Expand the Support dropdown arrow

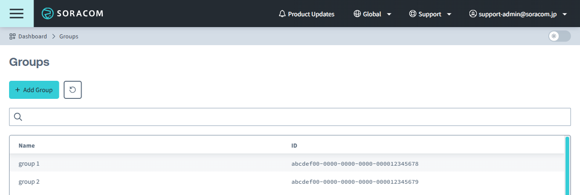[x=449, y=14]
